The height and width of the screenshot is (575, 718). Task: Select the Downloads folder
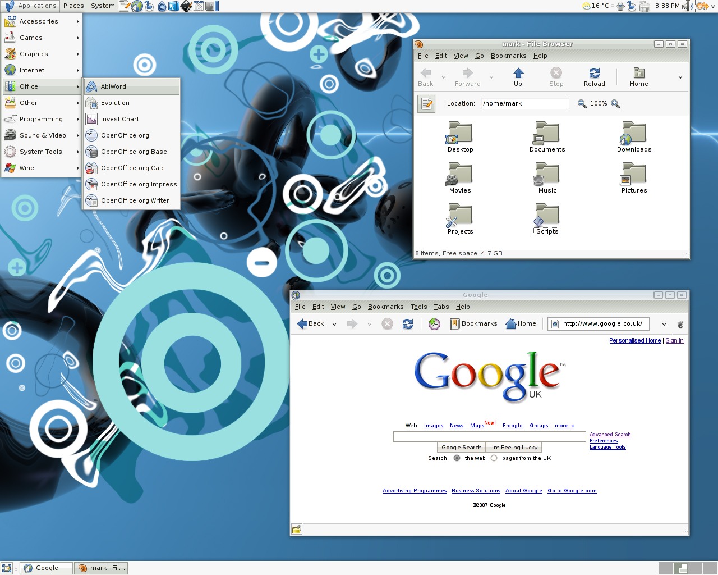pos(634,137)
